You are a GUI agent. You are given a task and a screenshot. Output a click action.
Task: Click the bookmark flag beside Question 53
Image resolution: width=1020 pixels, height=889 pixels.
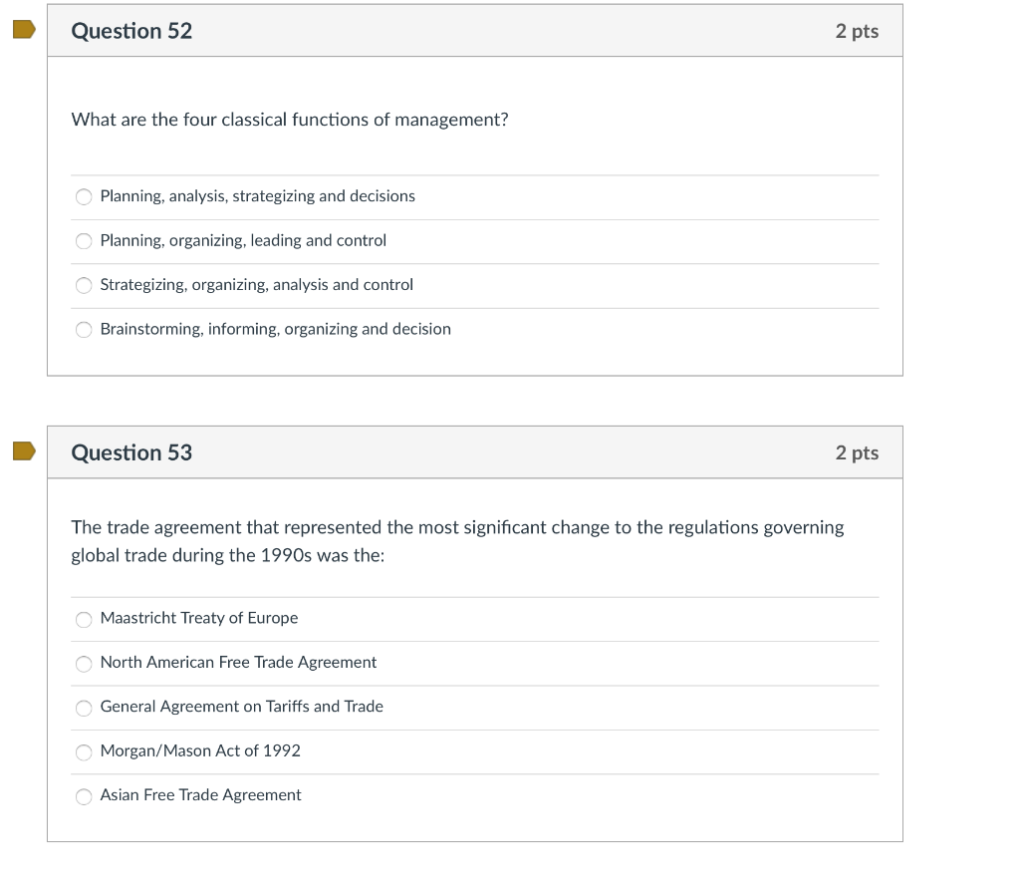[21, 451]
